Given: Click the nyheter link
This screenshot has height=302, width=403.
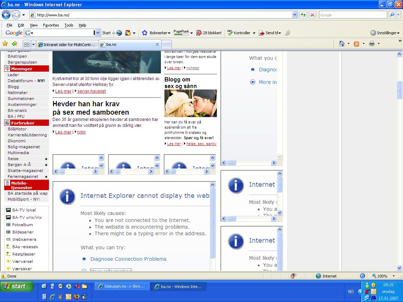Looking at the screenshot, I should [x=193, y=68].
